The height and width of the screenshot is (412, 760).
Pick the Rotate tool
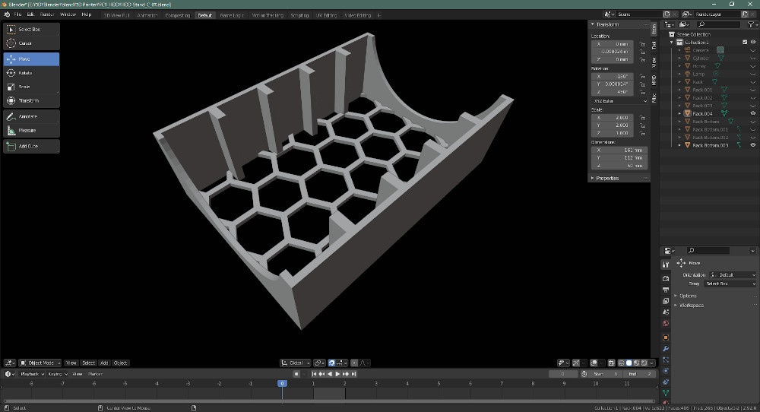click(31, 73)
